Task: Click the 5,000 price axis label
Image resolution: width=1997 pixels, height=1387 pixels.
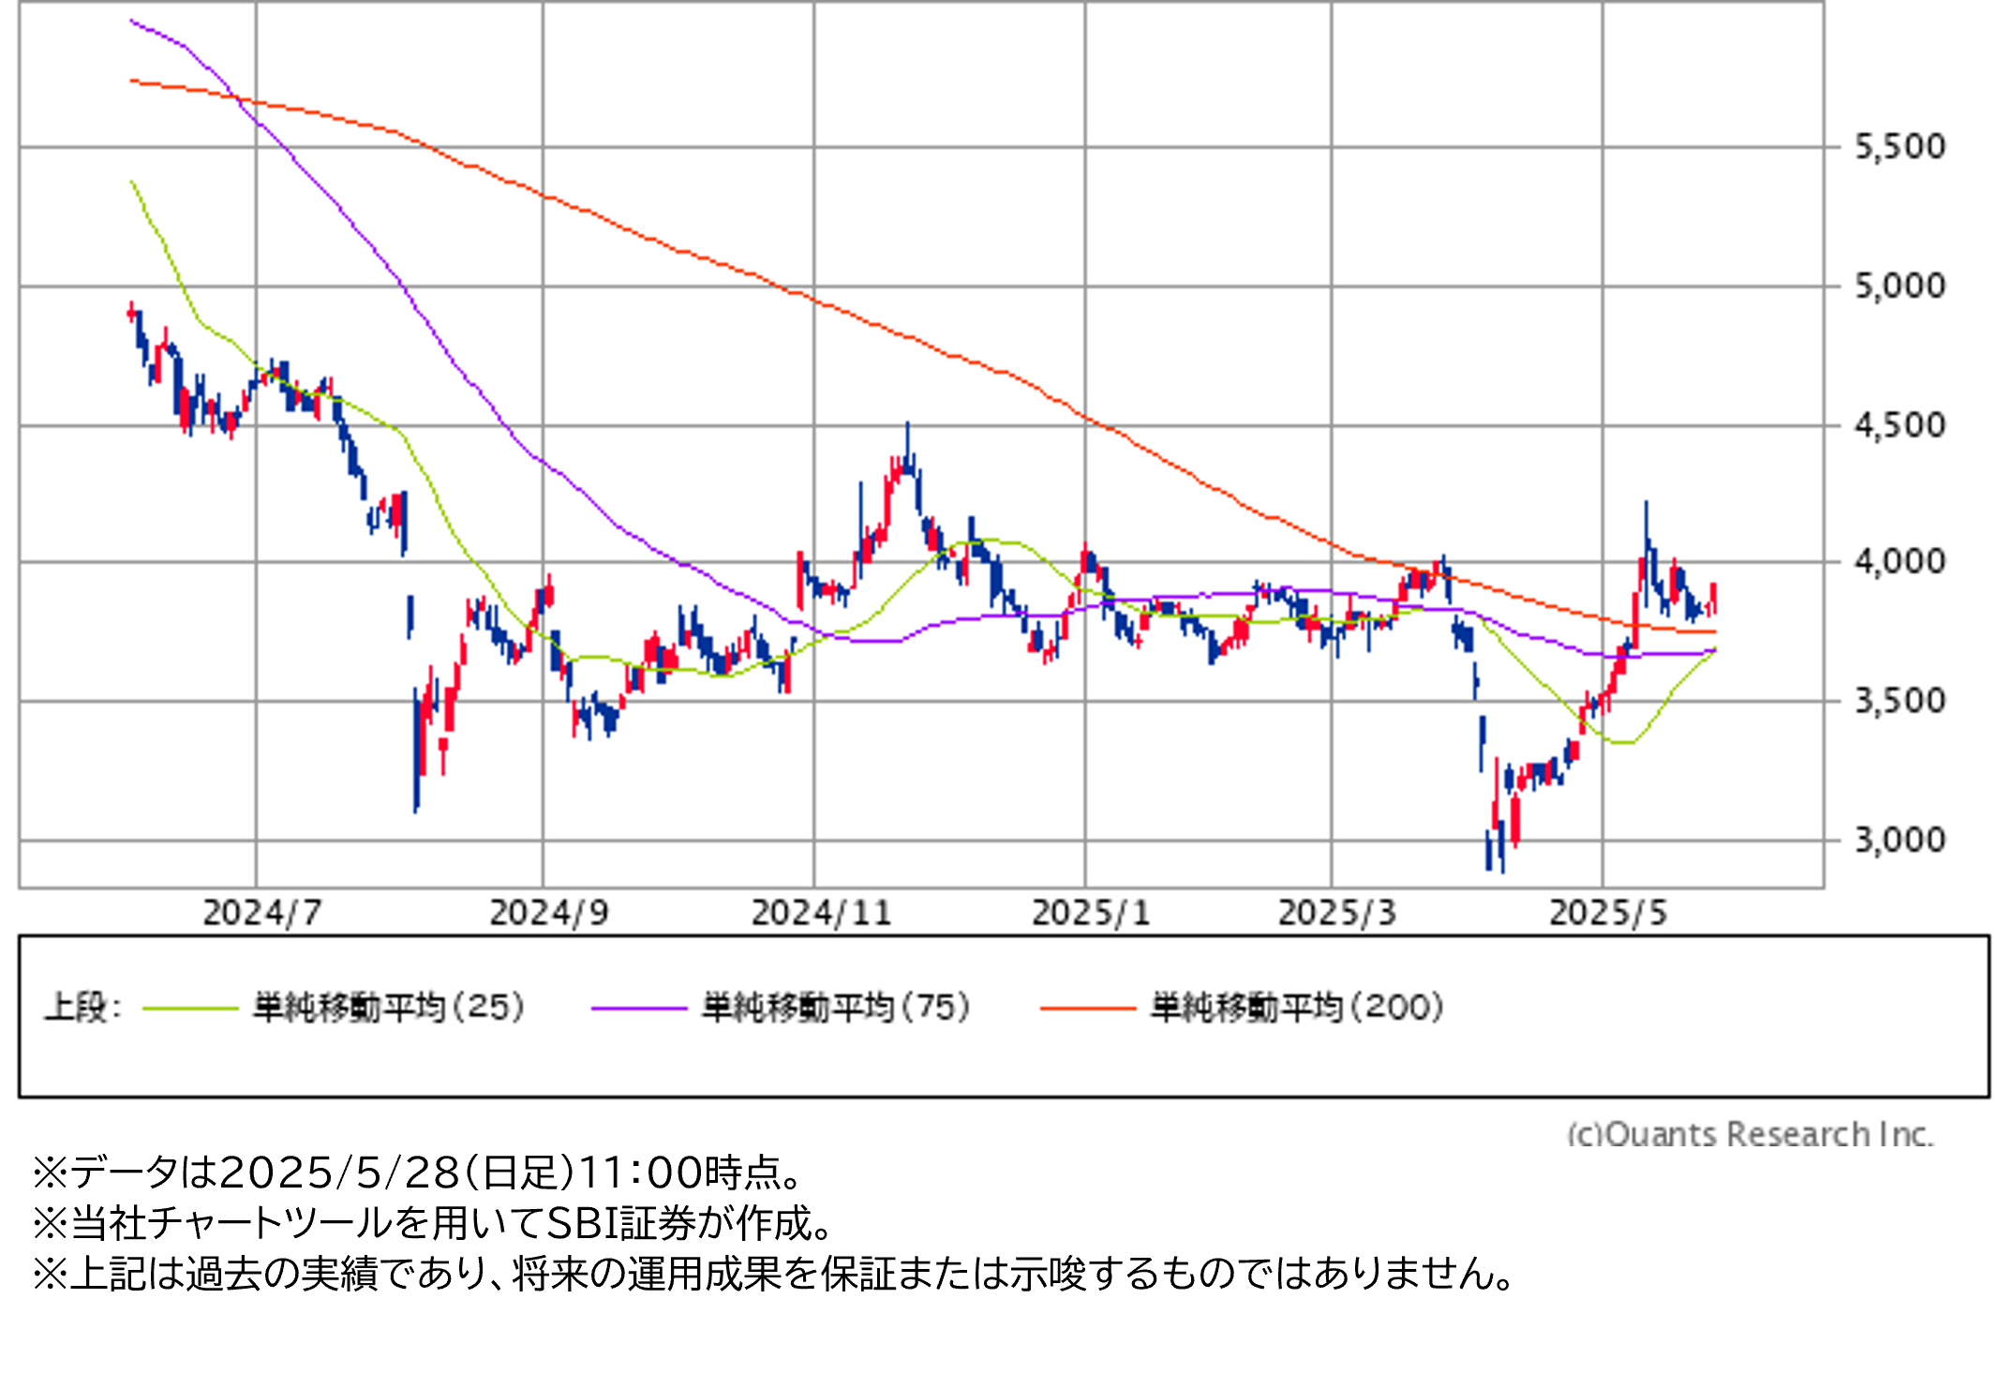Action: point(1900,287)
